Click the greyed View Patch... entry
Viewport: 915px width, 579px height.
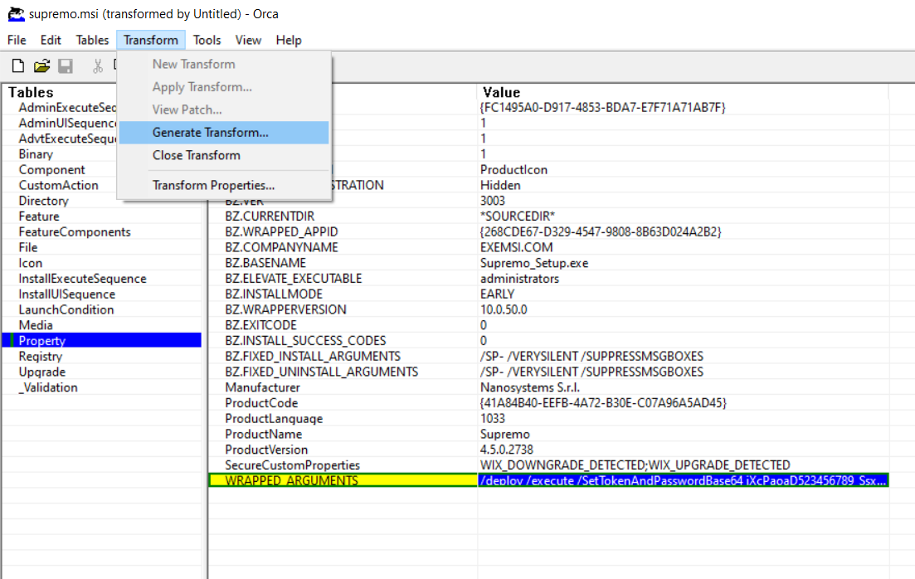coord(223,109)
